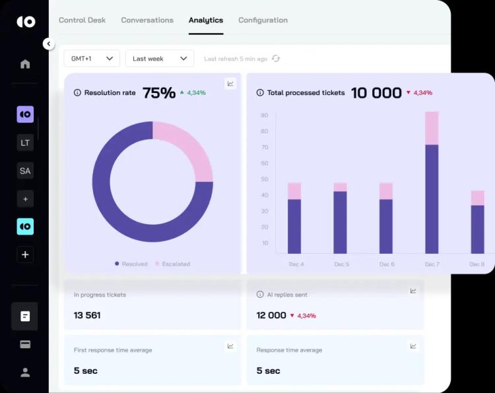Open the GMT+1 timezone dropdown
The image size is (495, 393).
pos(92,59)
